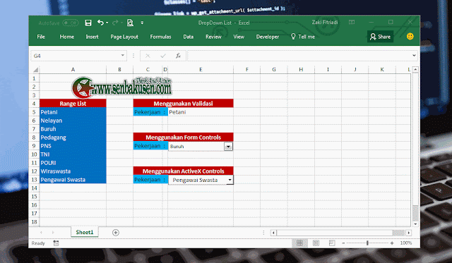Open Form Controls combo box dropdown arrow
The width and height of the screenshot is (452, 263).
pyautogui.click(x=228, y=147)
